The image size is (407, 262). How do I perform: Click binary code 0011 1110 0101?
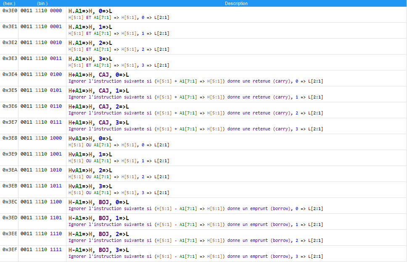41,91
